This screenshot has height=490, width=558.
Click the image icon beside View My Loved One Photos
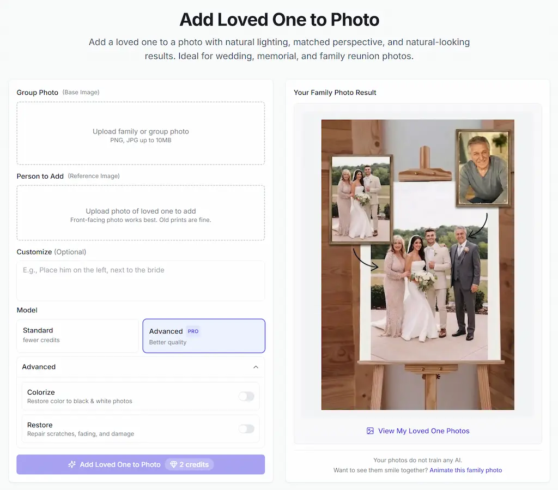[x=370, y=431]
